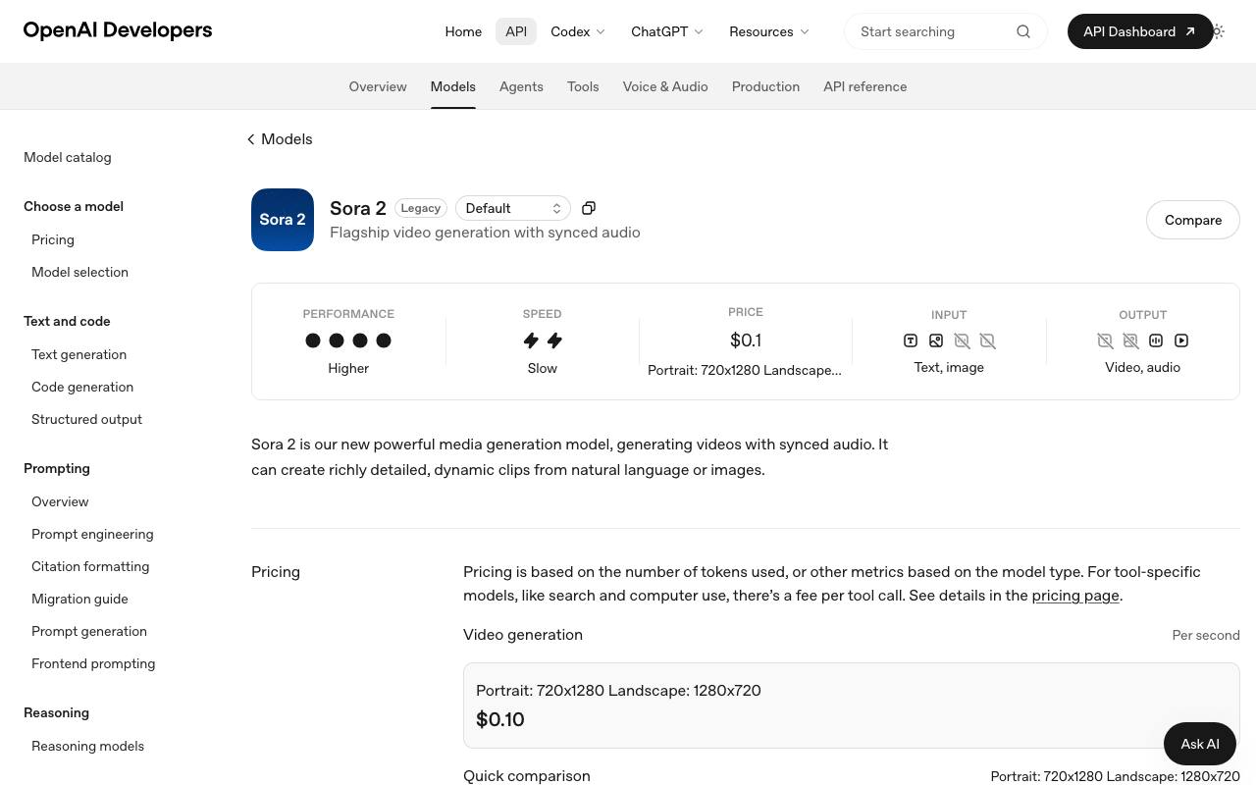Open the Resources dropdown

769,31
